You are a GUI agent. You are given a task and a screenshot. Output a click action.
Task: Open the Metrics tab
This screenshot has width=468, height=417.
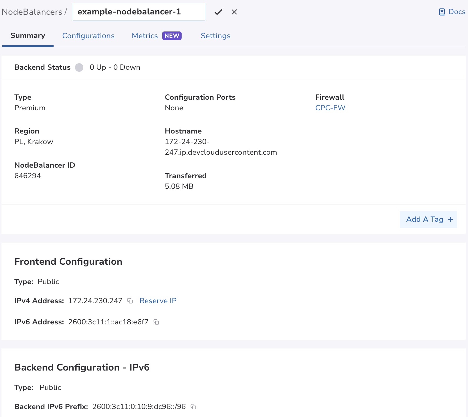[x=145, y=36]
